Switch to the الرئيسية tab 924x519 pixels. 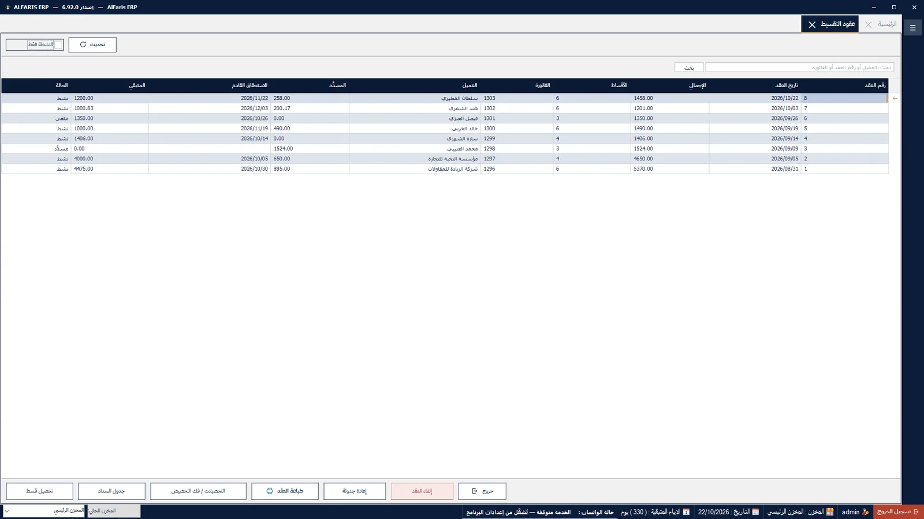coord(886,24)
